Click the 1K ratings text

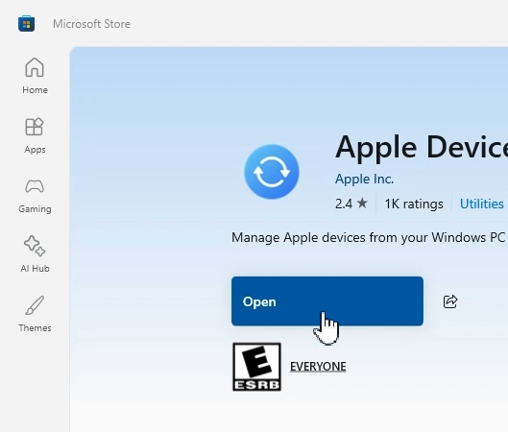pos(414,204)
